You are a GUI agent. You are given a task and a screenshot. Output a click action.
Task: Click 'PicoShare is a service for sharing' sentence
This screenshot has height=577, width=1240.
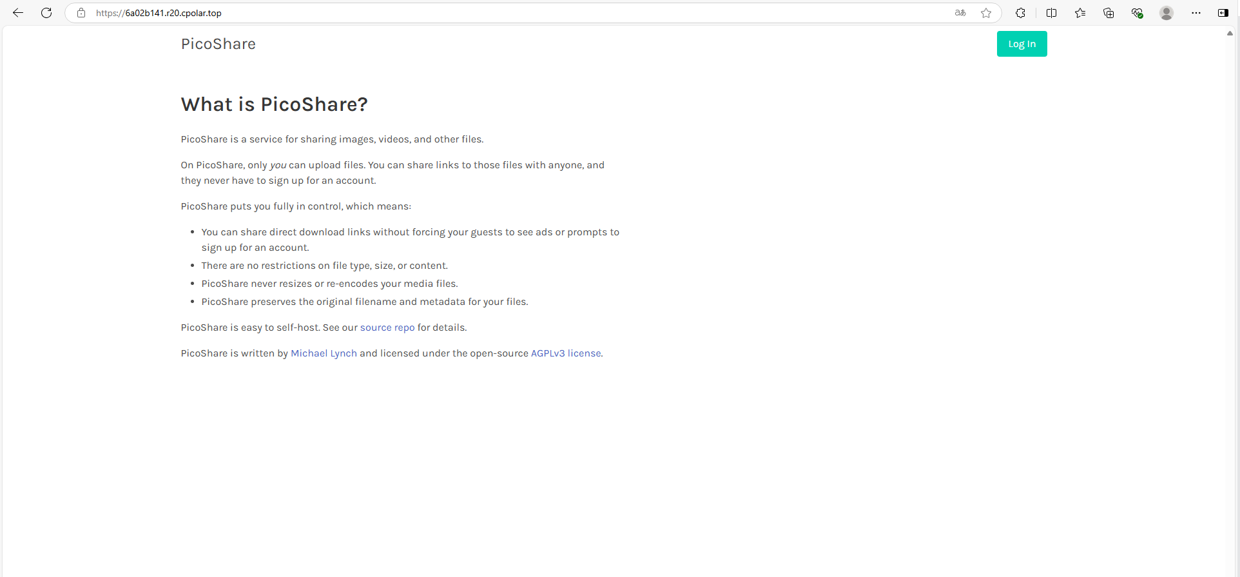click(333, 139)
